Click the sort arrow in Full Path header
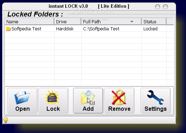186x133 pixels. 132,22
